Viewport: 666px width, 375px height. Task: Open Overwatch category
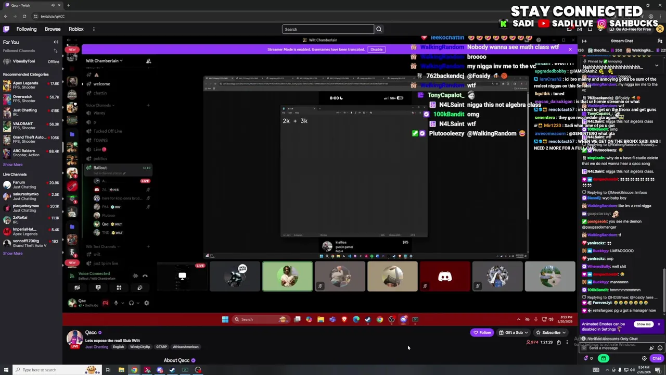click(x=31, y=99)
